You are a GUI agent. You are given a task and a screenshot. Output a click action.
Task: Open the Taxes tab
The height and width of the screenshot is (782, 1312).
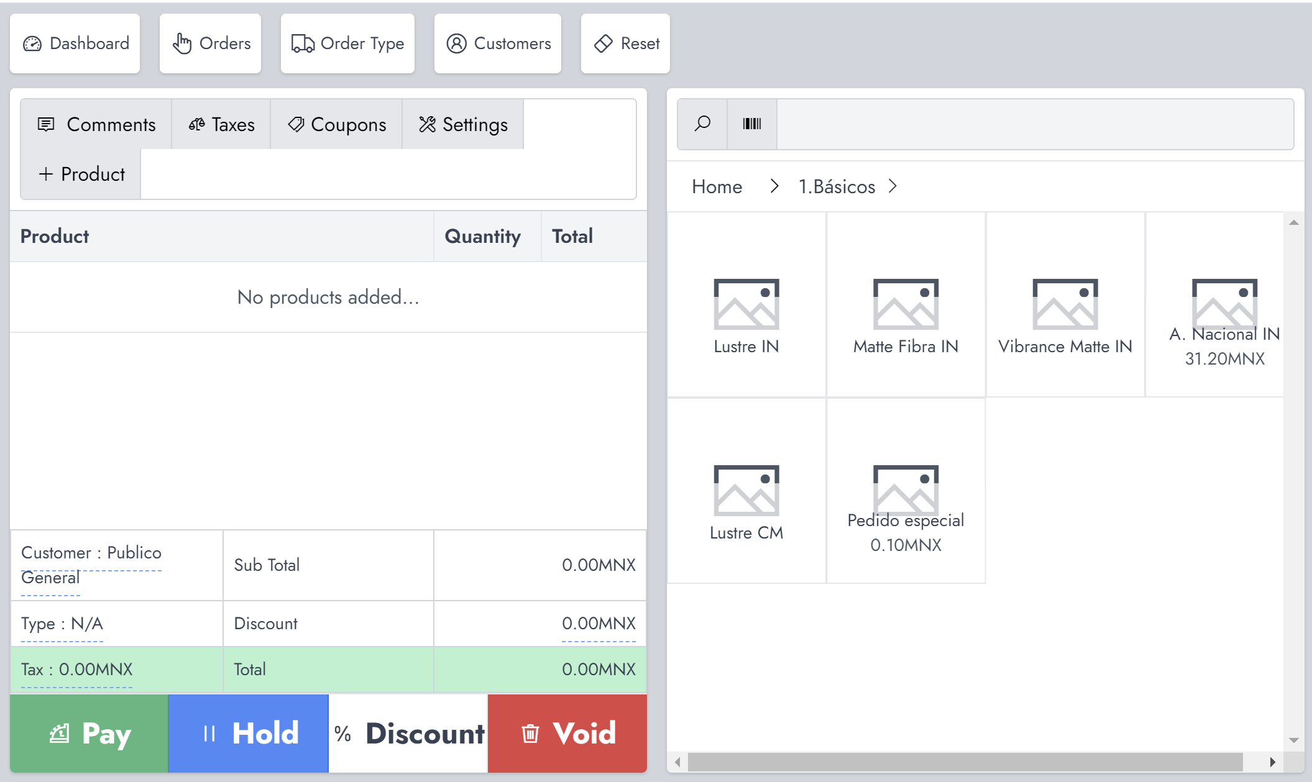[221, 124]
